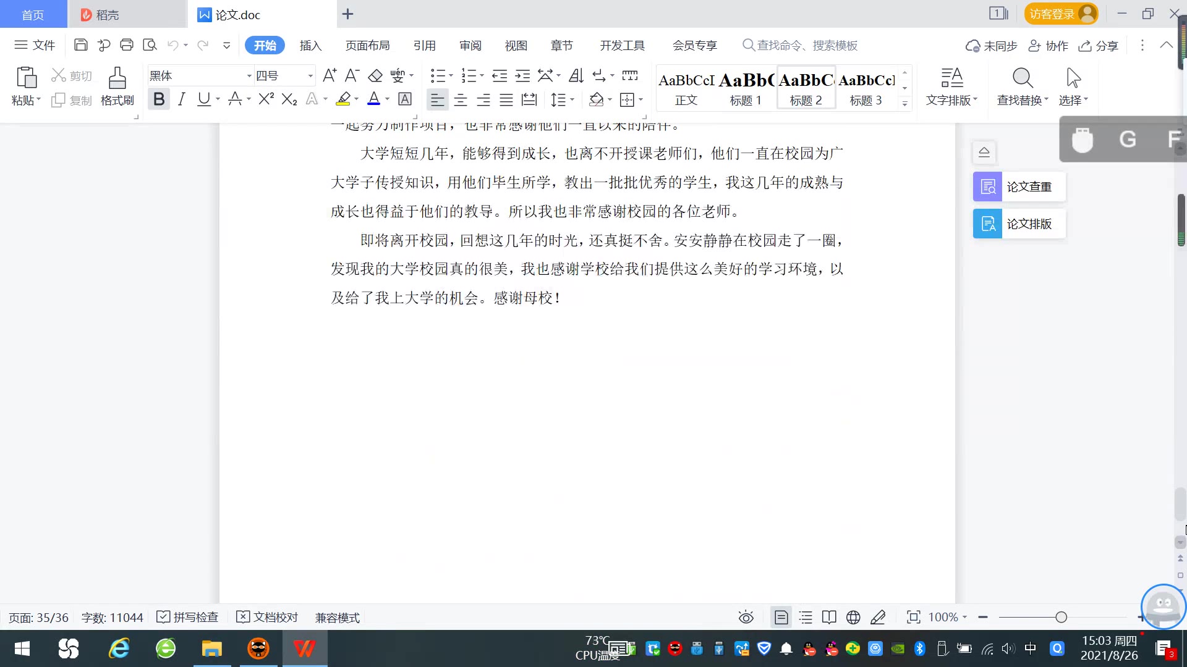Click the Save icon in quick toolbar

pyautogui.click(x=80, y=45)
